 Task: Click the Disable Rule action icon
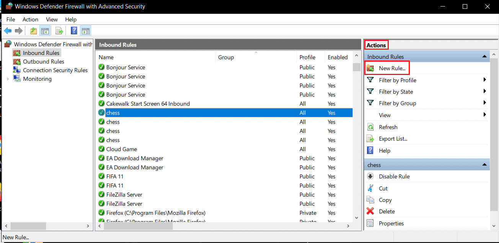coord(370,176)
